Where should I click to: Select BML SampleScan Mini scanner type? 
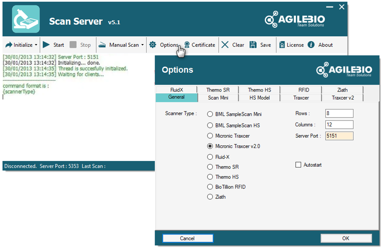210,114
